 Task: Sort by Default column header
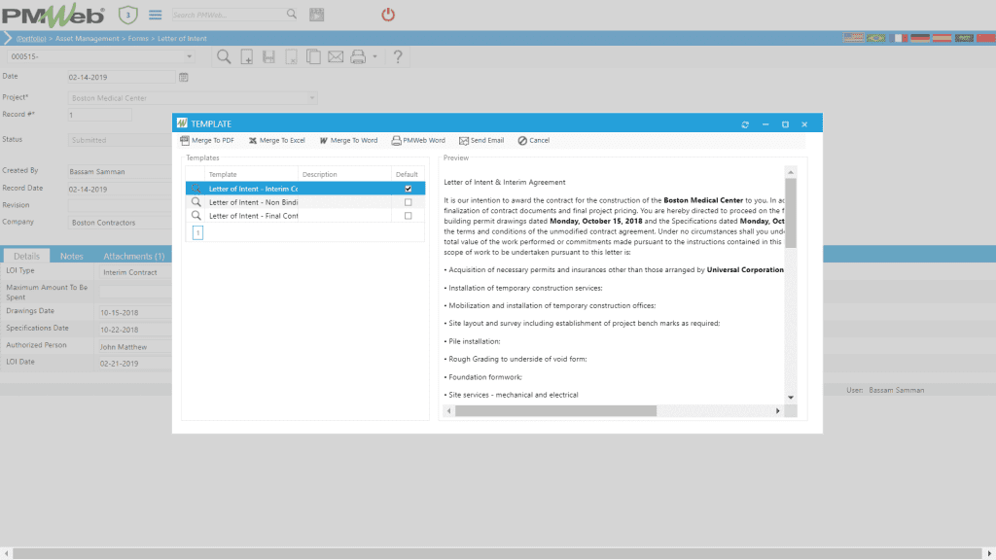[x=407, y=175]
